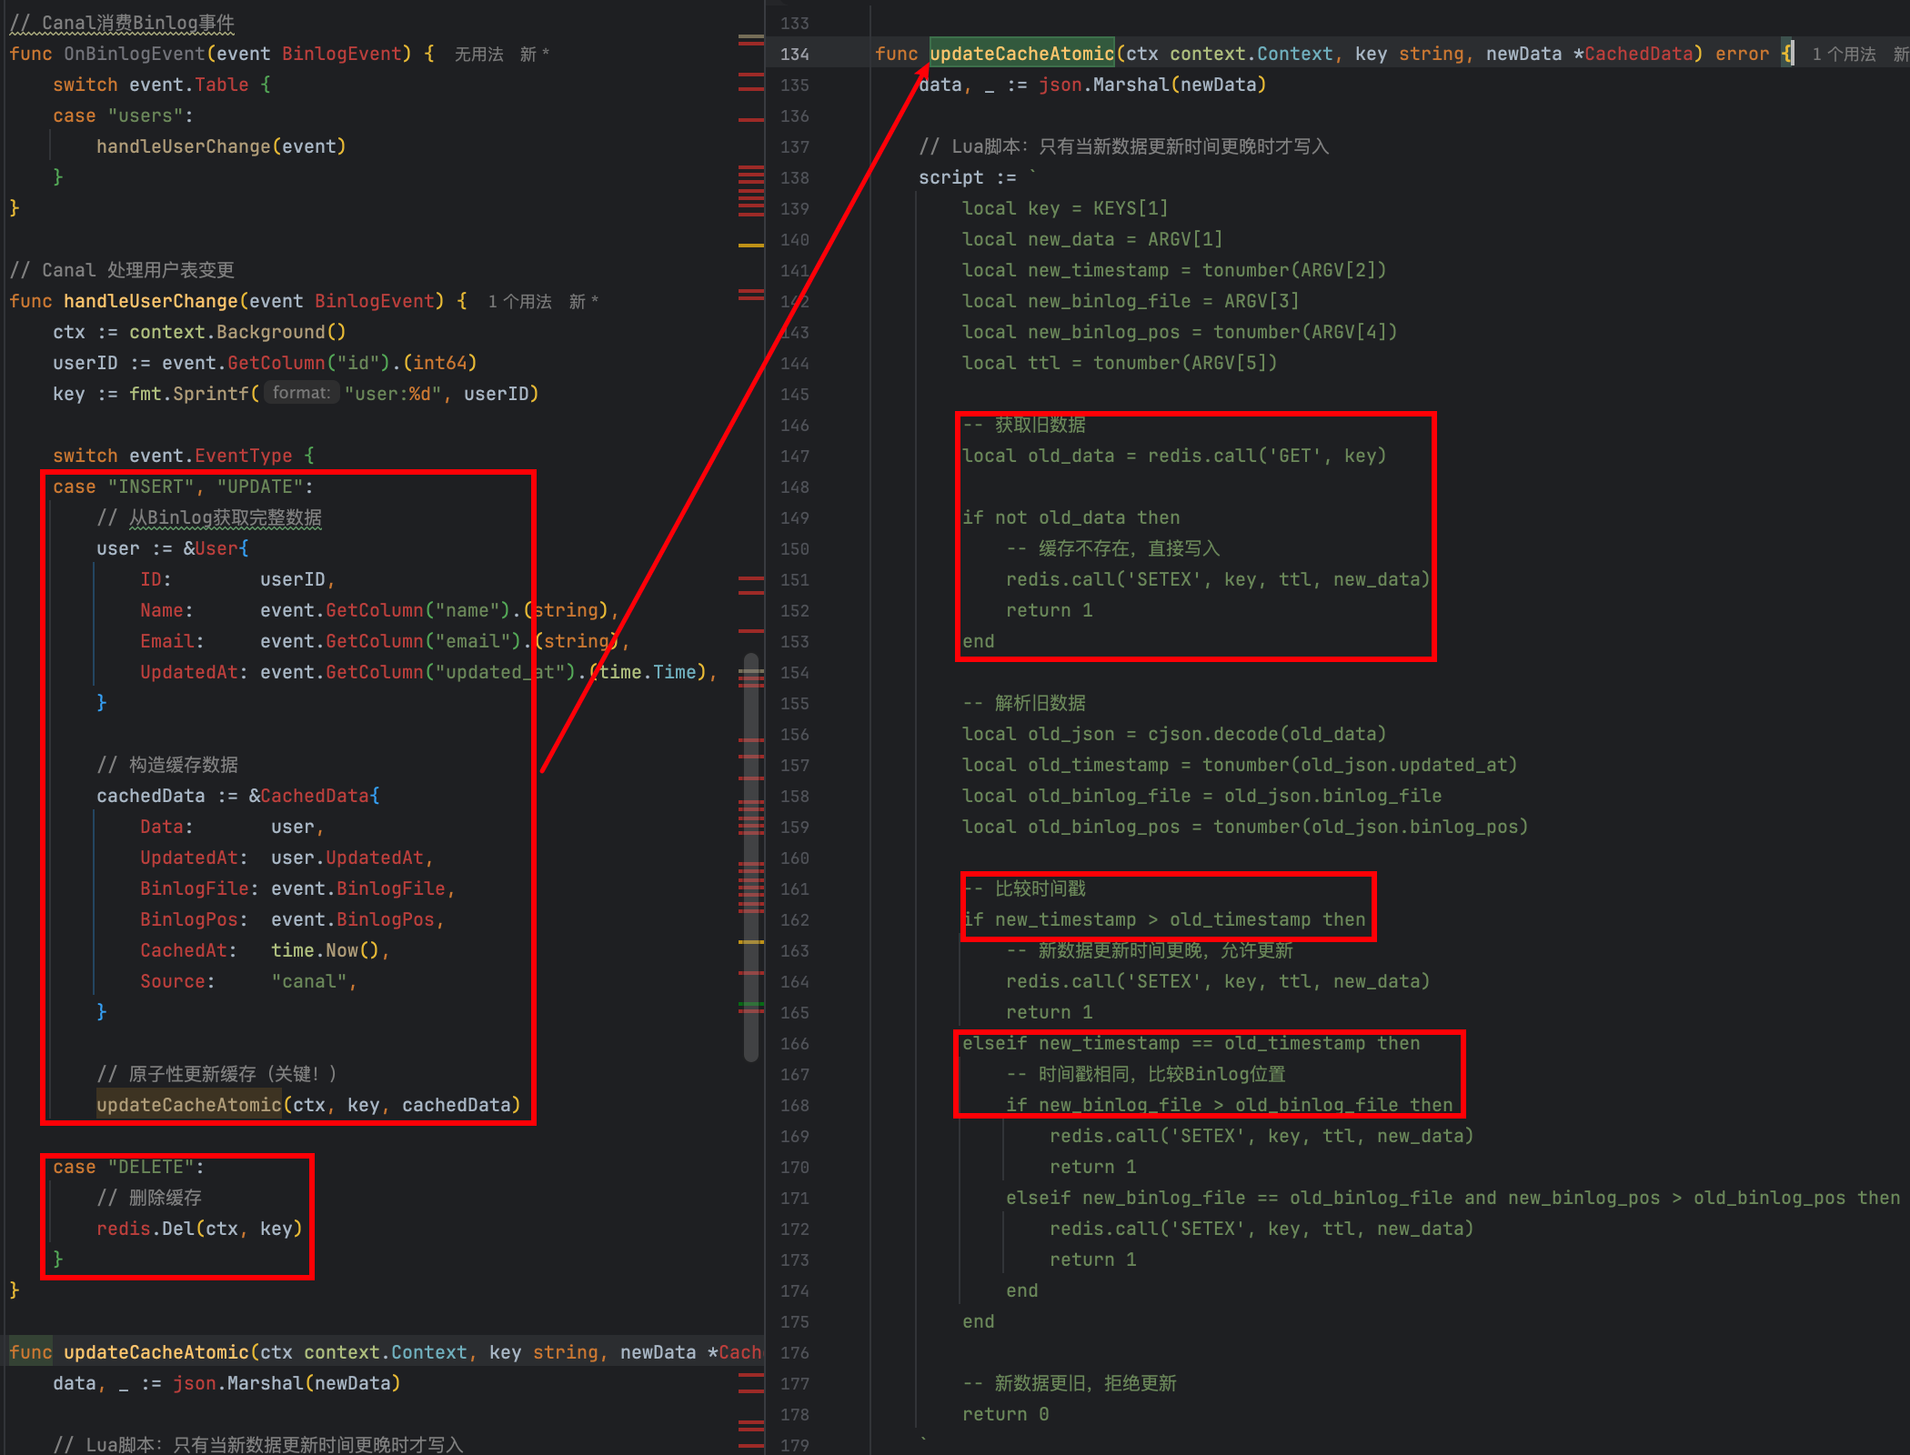Click the '新 *' author hint beside handleUserChange
Image resolution: width=1910 pixels, height=1455 pixels.
pyautogui.click(x=583, y=302)
